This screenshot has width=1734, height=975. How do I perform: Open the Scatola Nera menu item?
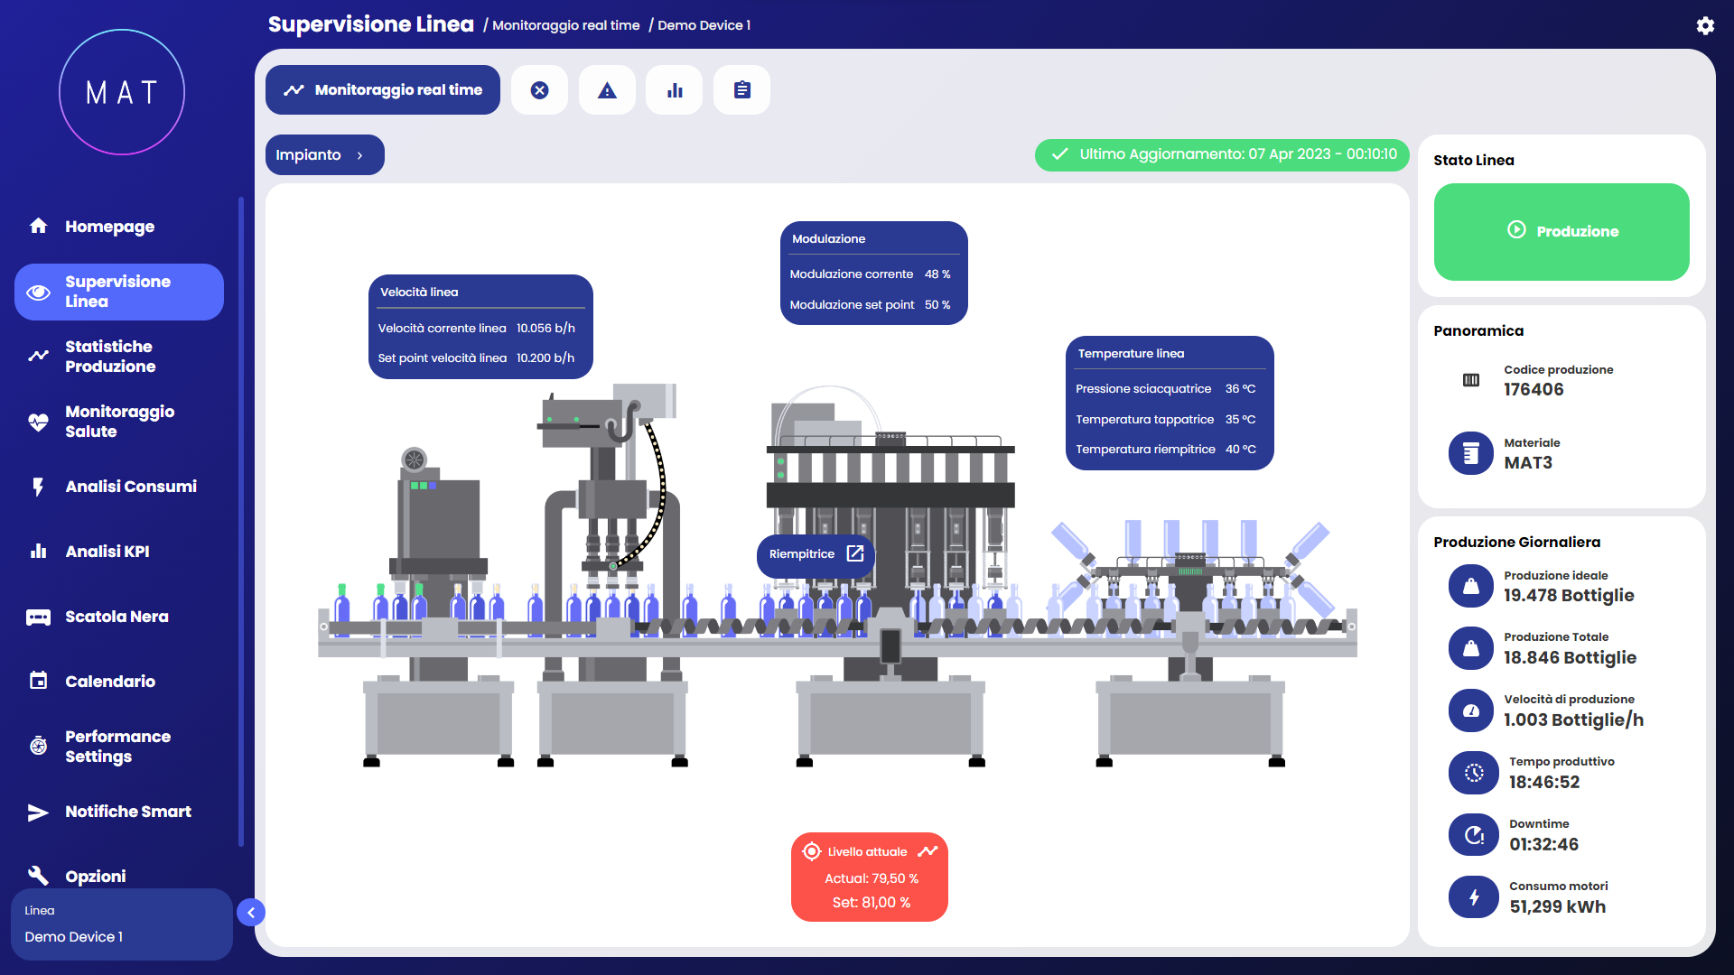[117, 617]
